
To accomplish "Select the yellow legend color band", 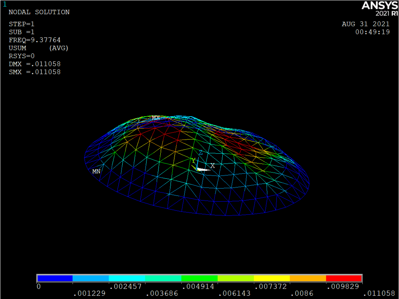I will click(272, 278).
